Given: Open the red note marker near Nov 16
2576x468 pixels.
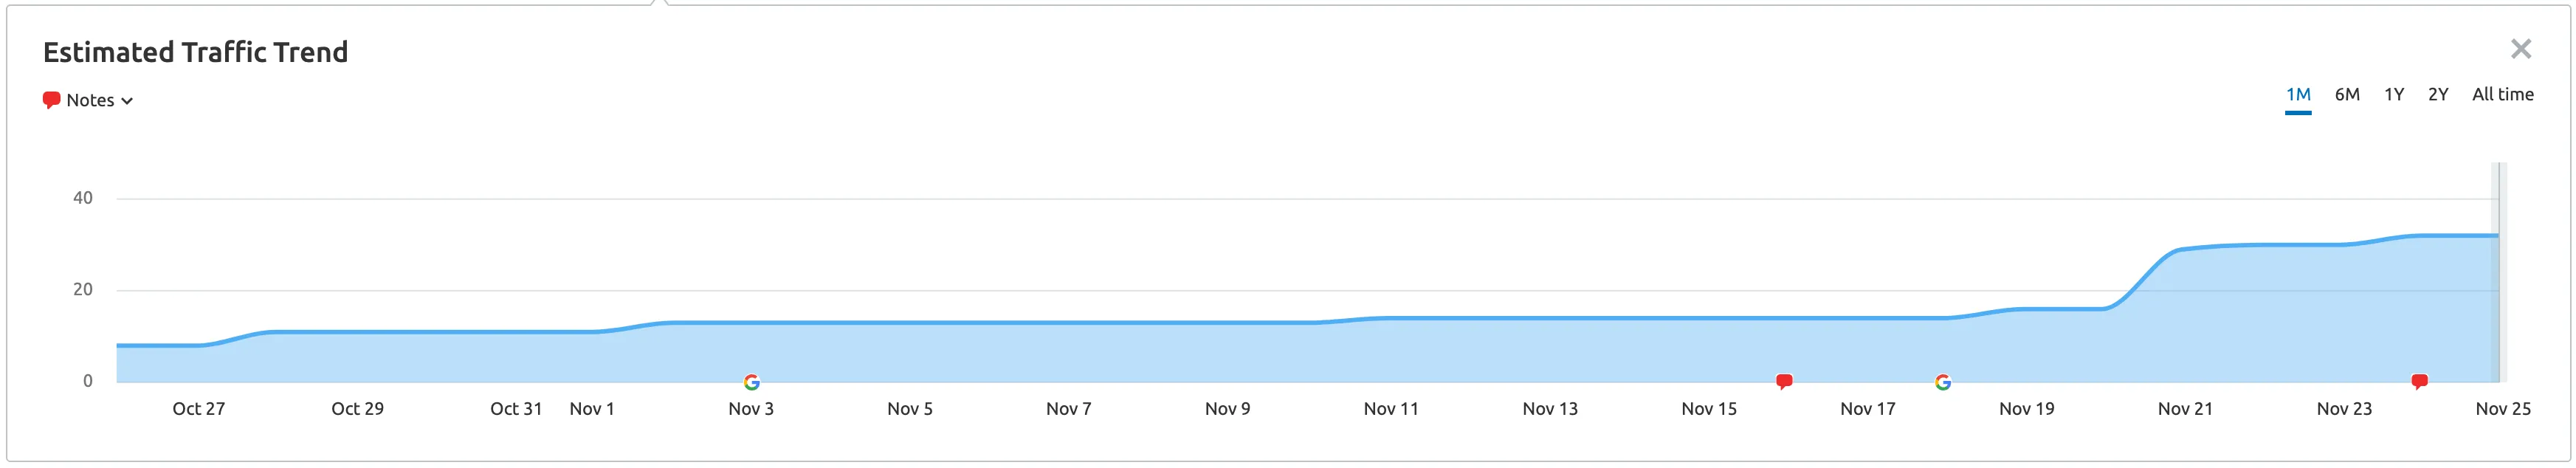Looking at the screenshot, I should click(1784, 381).
